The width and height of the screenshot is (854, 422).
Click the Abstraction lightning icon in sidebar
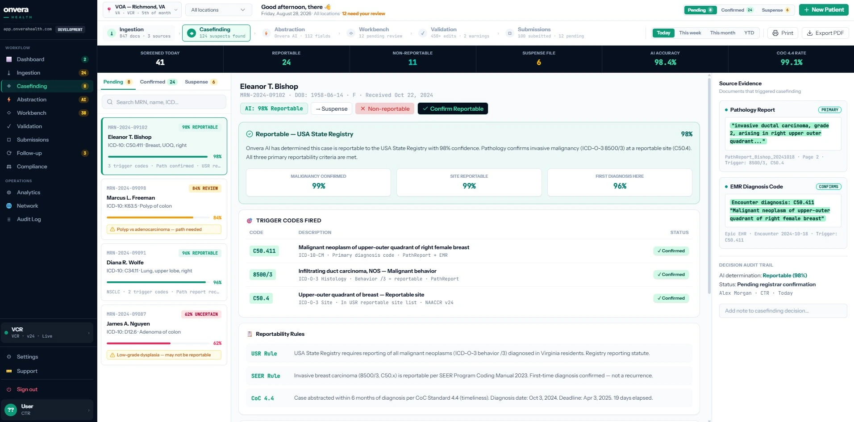coord(9,100)
